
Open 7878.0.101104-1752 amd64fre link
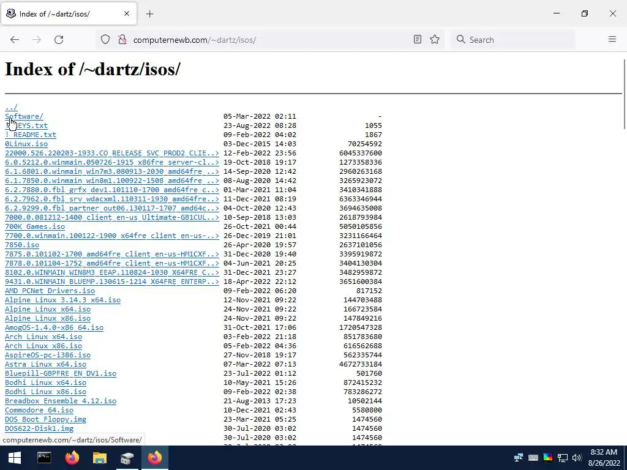coord(112,263)
